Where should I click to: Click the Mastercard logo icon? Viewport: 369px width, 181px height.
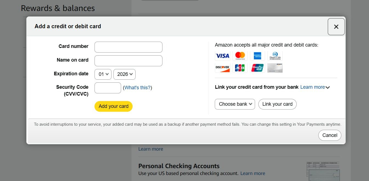pos(240,56)
